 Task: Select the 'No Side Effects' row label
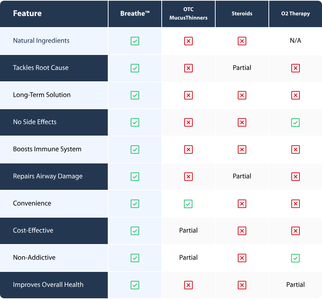[x=35, y=122]
